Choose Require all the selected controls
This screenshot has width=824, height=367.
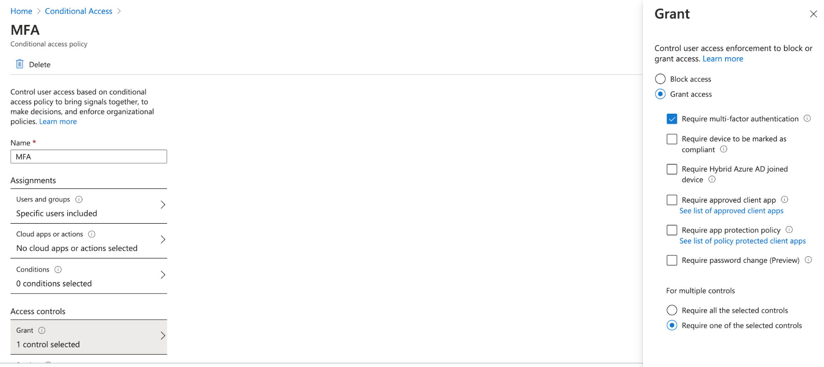point(672,310)
